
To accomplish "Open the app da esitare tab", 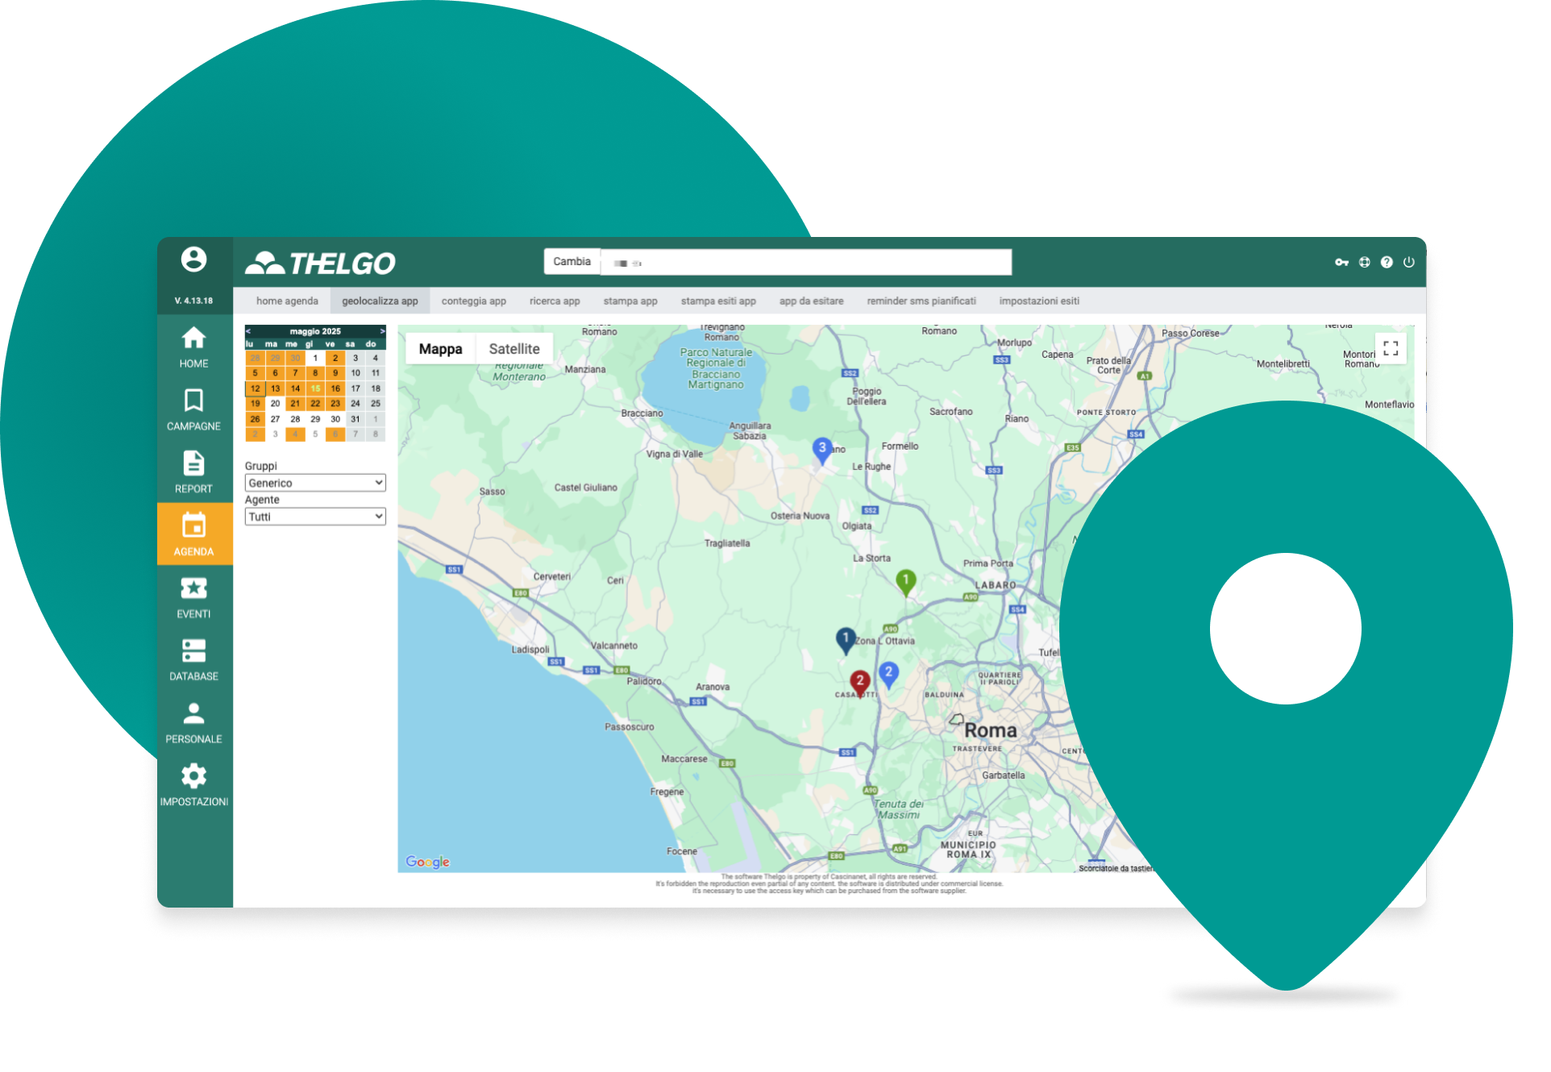I will (811, 301).
